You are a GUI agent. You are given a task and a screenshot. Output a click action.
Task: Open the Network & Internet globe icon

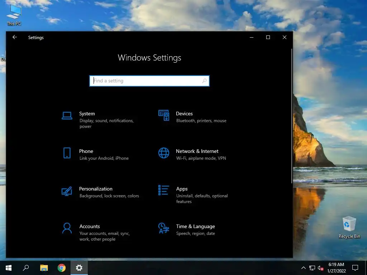[163, 153]
